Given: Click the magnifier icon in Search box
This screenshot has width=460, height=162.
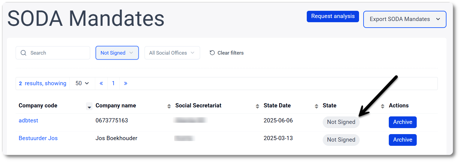Looking at the screenshot, I should point(23,53).
